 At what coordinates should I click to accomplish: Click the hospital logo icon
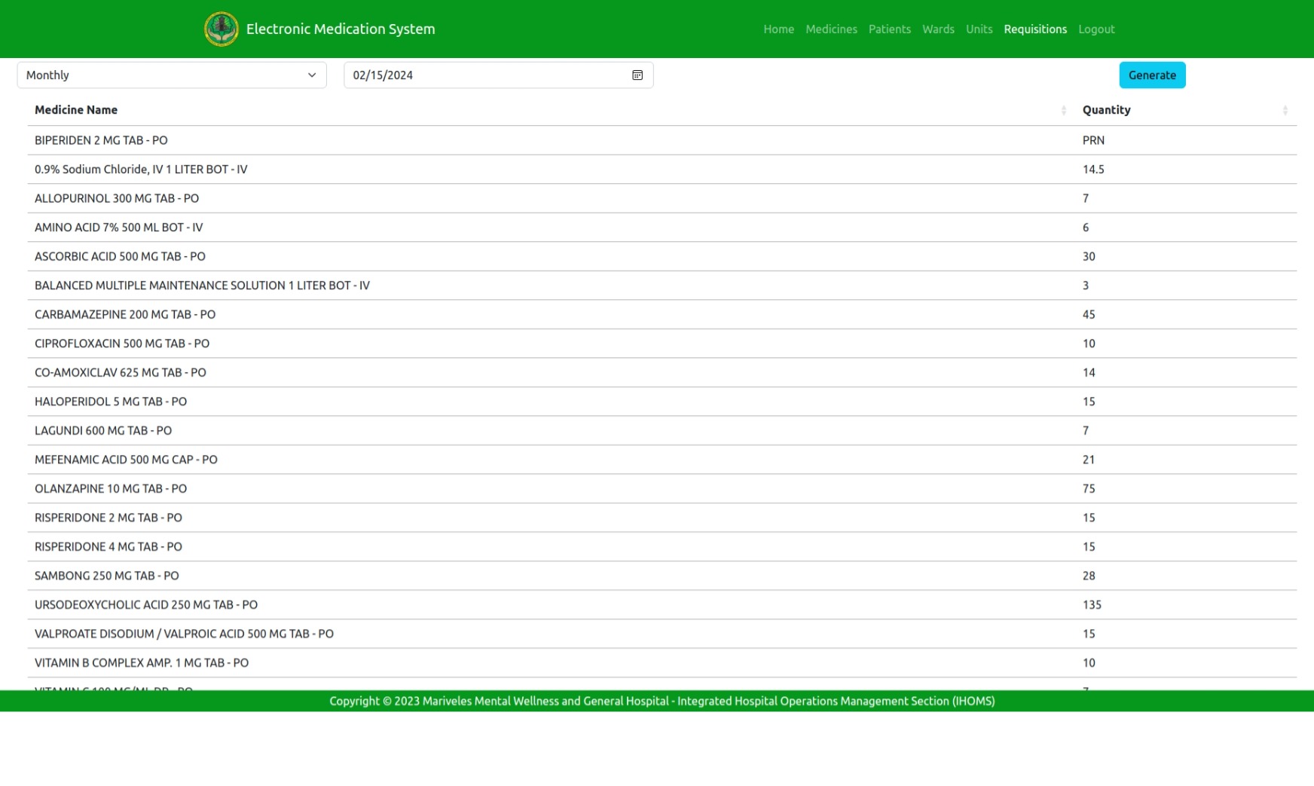pos(221,29)
